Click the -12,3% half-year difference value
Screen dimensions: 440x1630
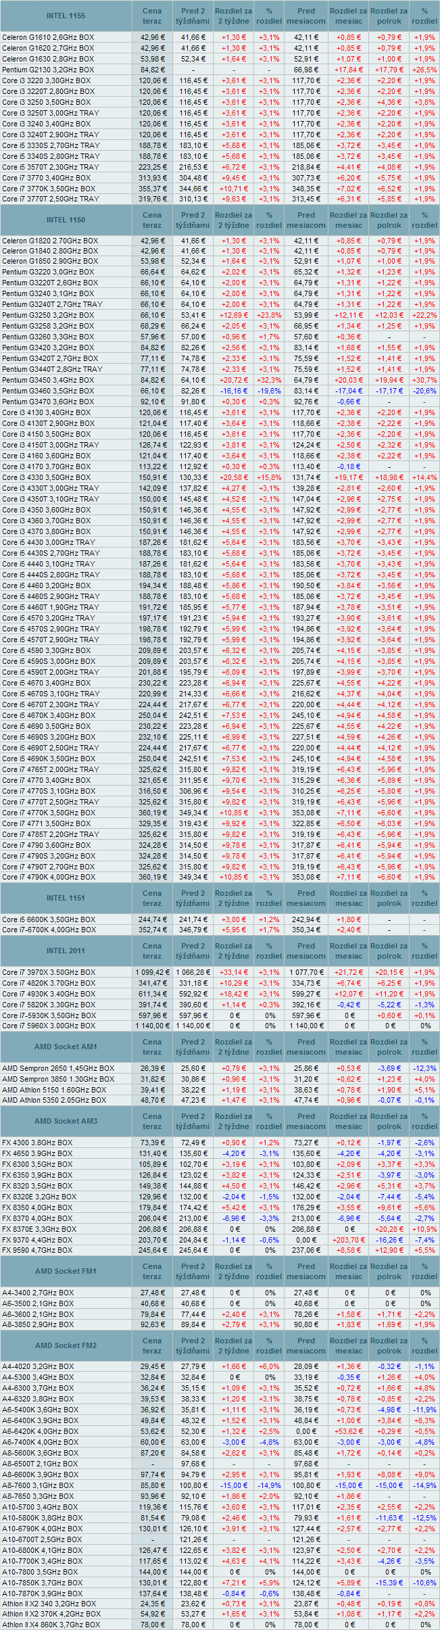tap(424, 1068)
